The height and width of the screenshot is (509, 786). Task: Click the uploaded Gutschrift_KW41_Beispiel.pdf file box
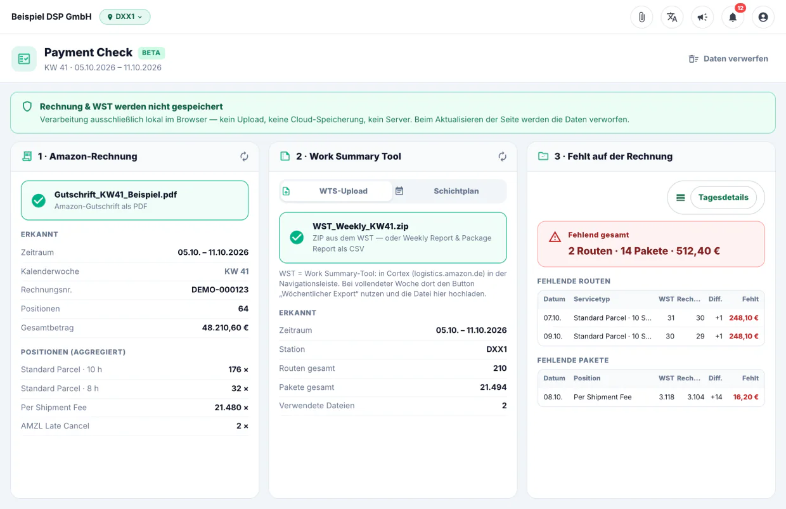pyautogui.click(x=134, y=200)
